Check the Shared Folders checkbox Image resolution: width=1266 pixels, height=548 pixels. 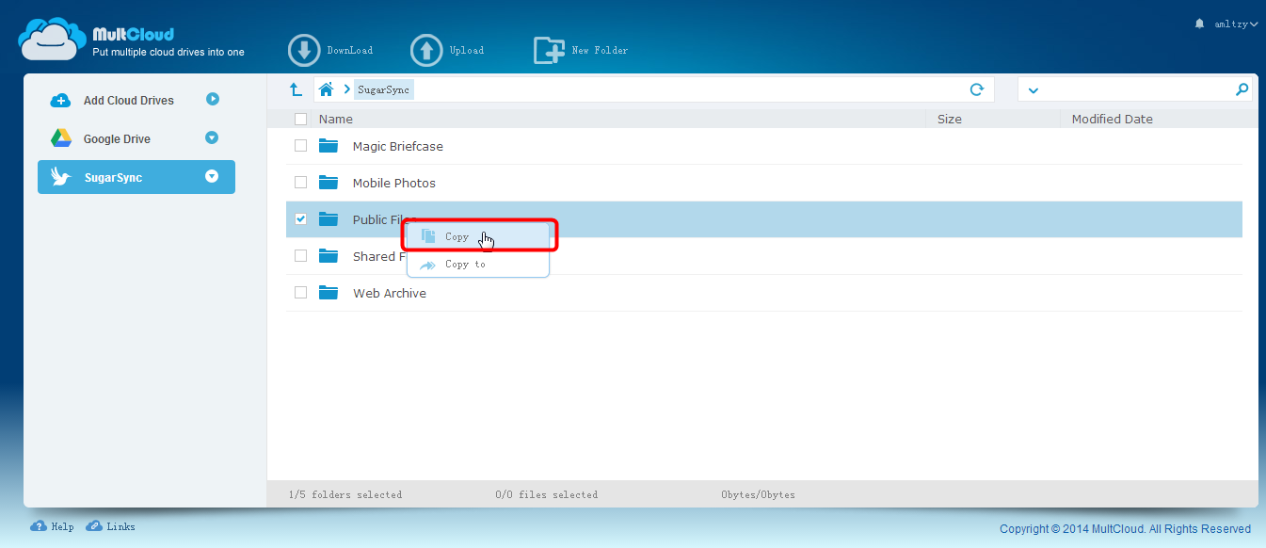tap(300, 256)
